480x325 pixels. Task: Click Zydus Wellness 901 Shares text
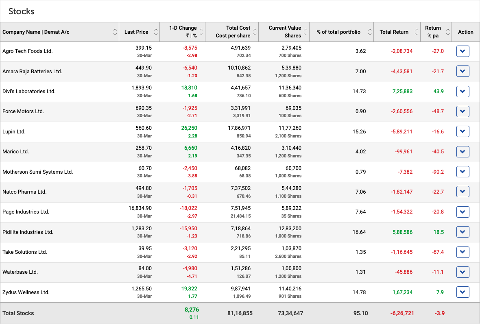pyautogui.click(x=290, y=296)
